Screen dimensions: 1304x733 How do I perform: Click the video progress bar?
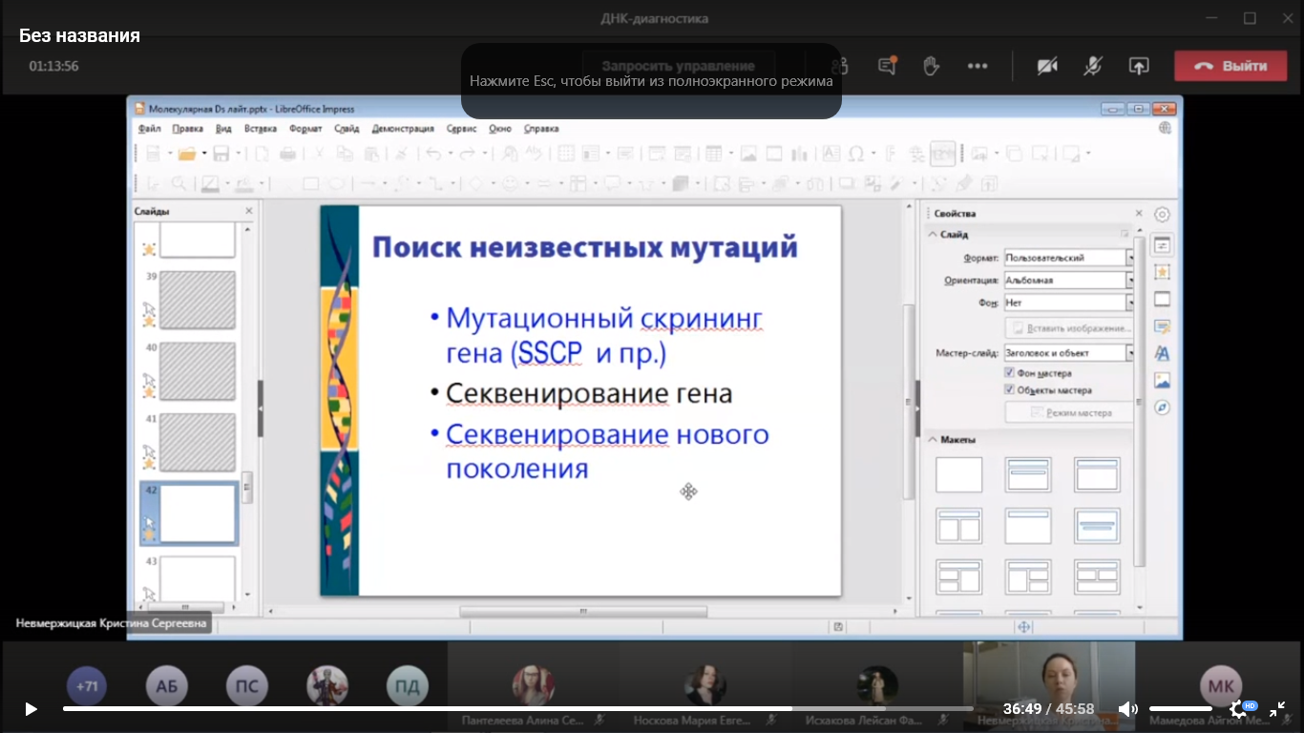pos(518,709)
